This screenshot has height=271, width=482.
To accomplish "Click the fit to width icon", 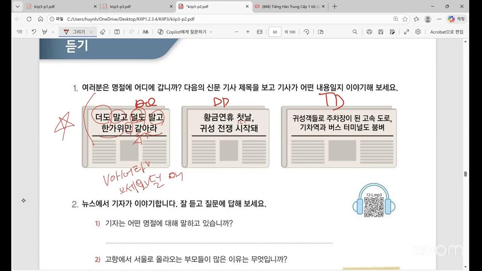I will [x=259, y=32].
